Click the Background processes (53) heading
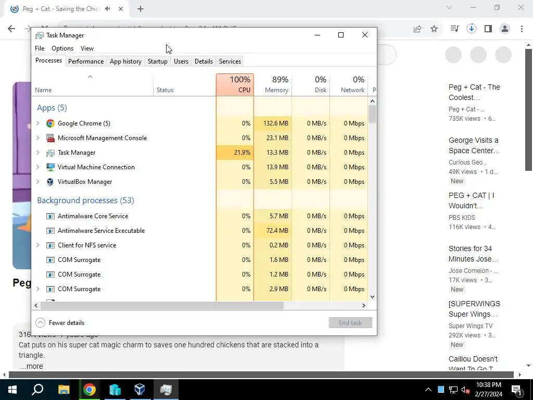 (86, 201)
